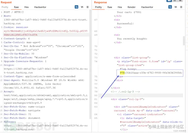Click the <div class="col-lg-9"> line
188x133 pixels.
[128, 99]
